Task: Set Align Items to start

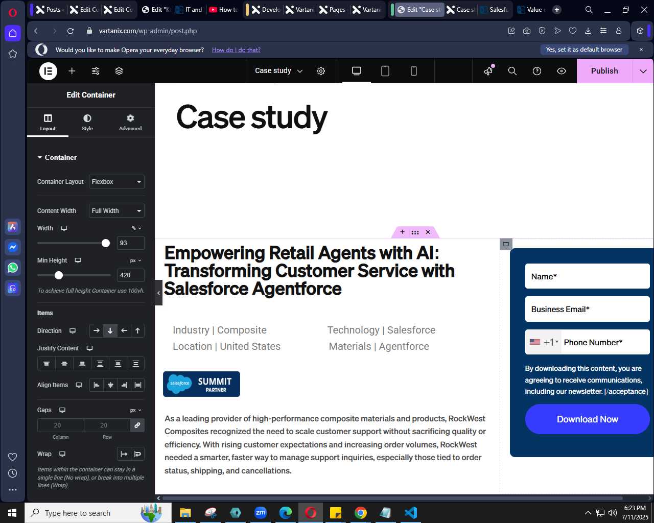Action: [x=97, y=385]
